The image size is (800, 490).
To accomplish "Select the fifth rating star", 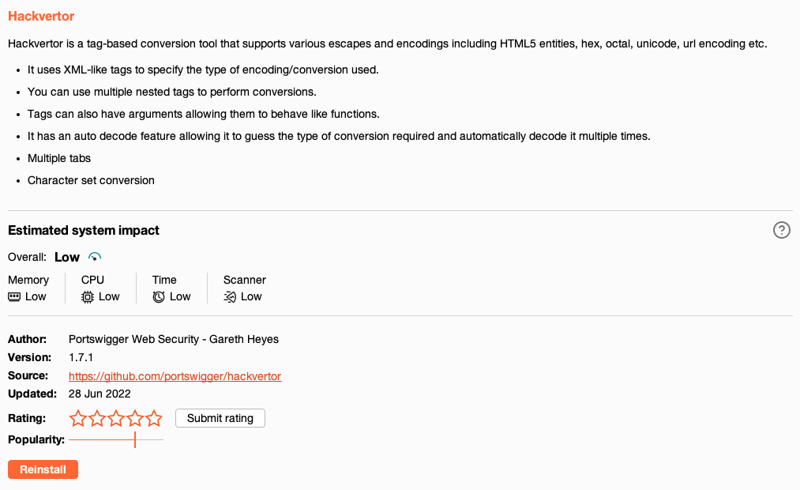I will pyautogui.click(x=153, y=418).
